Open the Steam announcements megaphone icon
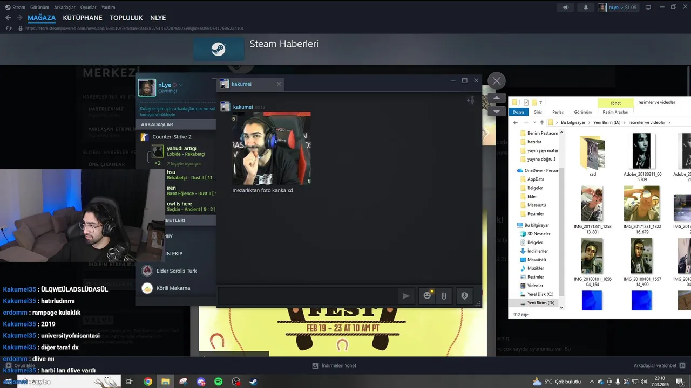691x388 pixels. [566, 8]
